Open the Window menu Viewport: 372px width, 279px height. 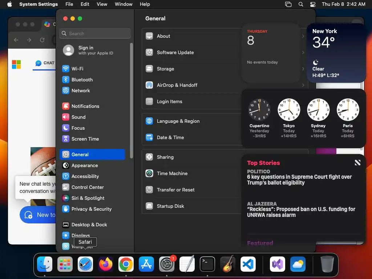(x=124, y=4)
